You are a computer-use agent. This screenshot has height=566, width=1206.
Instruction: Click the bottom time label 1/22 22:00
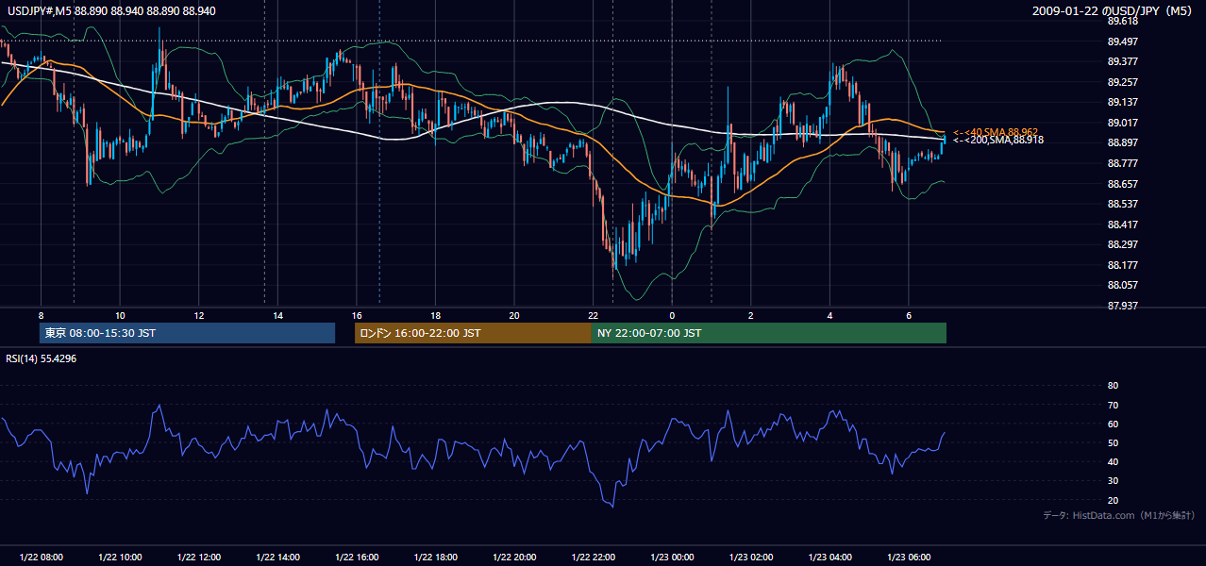(x=593, y=558)
